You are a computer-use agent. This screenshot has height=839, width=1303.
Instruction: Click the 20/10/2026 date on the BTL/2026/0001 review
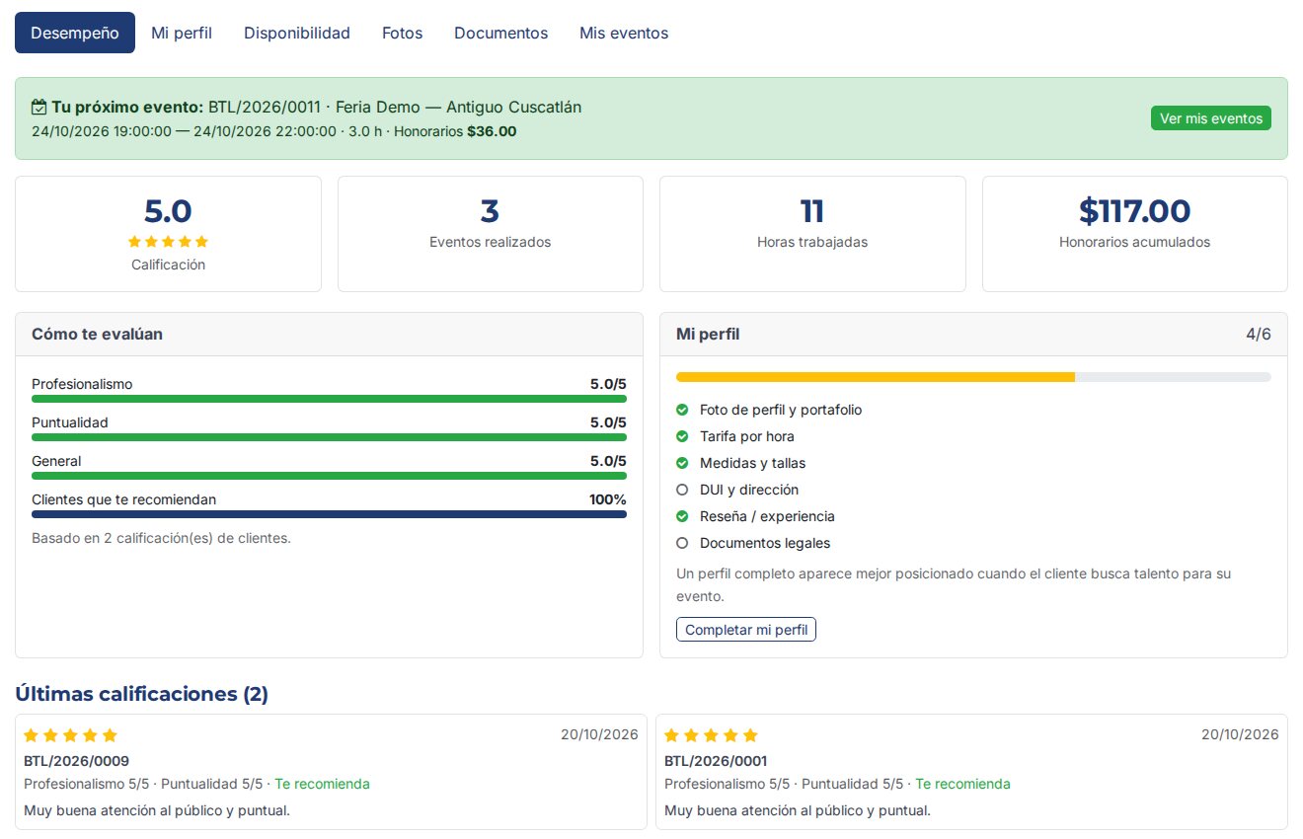(1240, 734)
